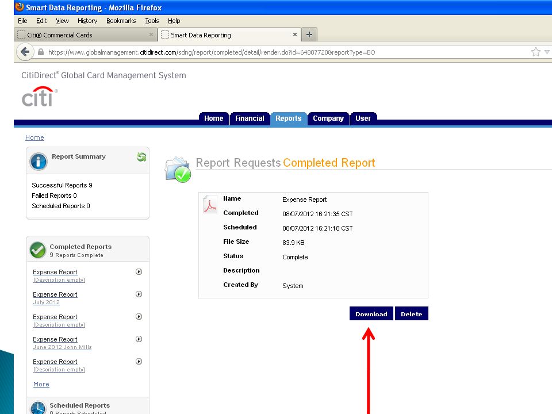Open the User navigation tab
Image resolution: width=552 pixels, height=414 pixels.
click(363, 118)
